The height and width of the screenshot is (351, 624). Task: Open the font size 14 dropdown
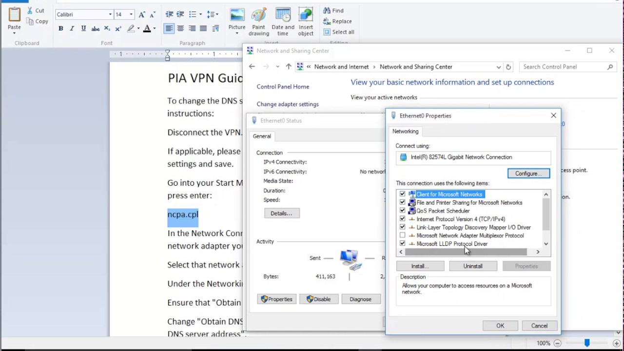point(131,15)
